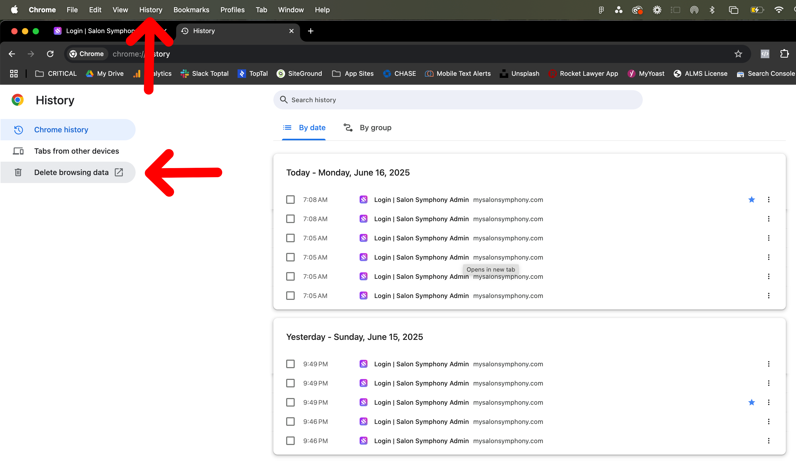Image resolution: width=796 pixels, height=461 pixels.
Task: Click the browser forward arrow
Action: (x=31, y=54)
